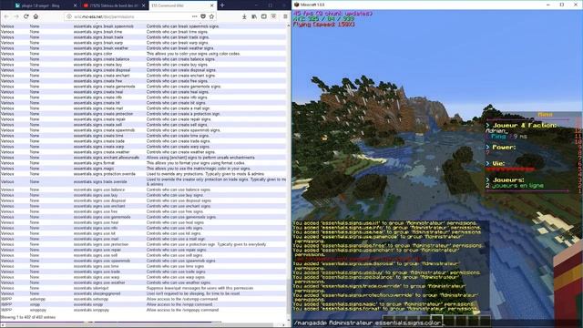Open the browser home page icon
Screen dimensions: 583x328
[36, 16]
